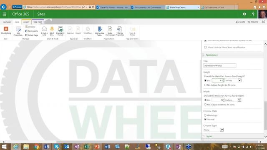Select Yes for fixed height

click(x=205, y=80)
